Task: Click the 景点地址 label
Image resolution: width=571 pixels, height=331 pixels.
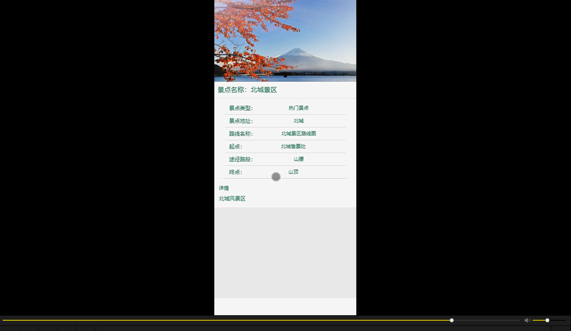Action: point(241,121)
